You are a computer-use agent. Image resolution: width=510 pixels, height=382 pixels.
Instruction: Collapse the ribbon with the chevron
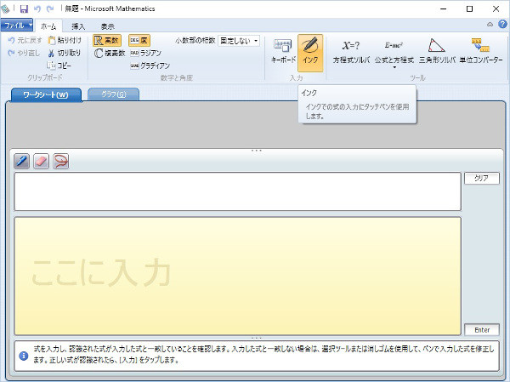[x=490, y=25]
